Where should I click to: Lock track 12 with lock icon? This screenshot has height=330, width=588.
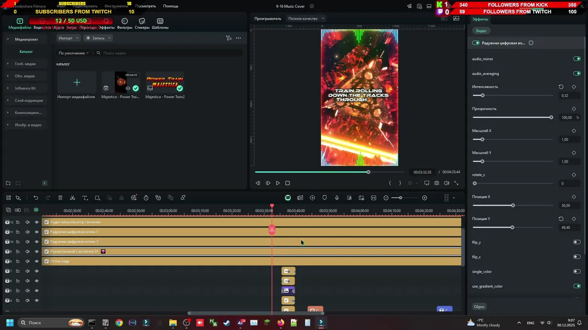[17, 222]
